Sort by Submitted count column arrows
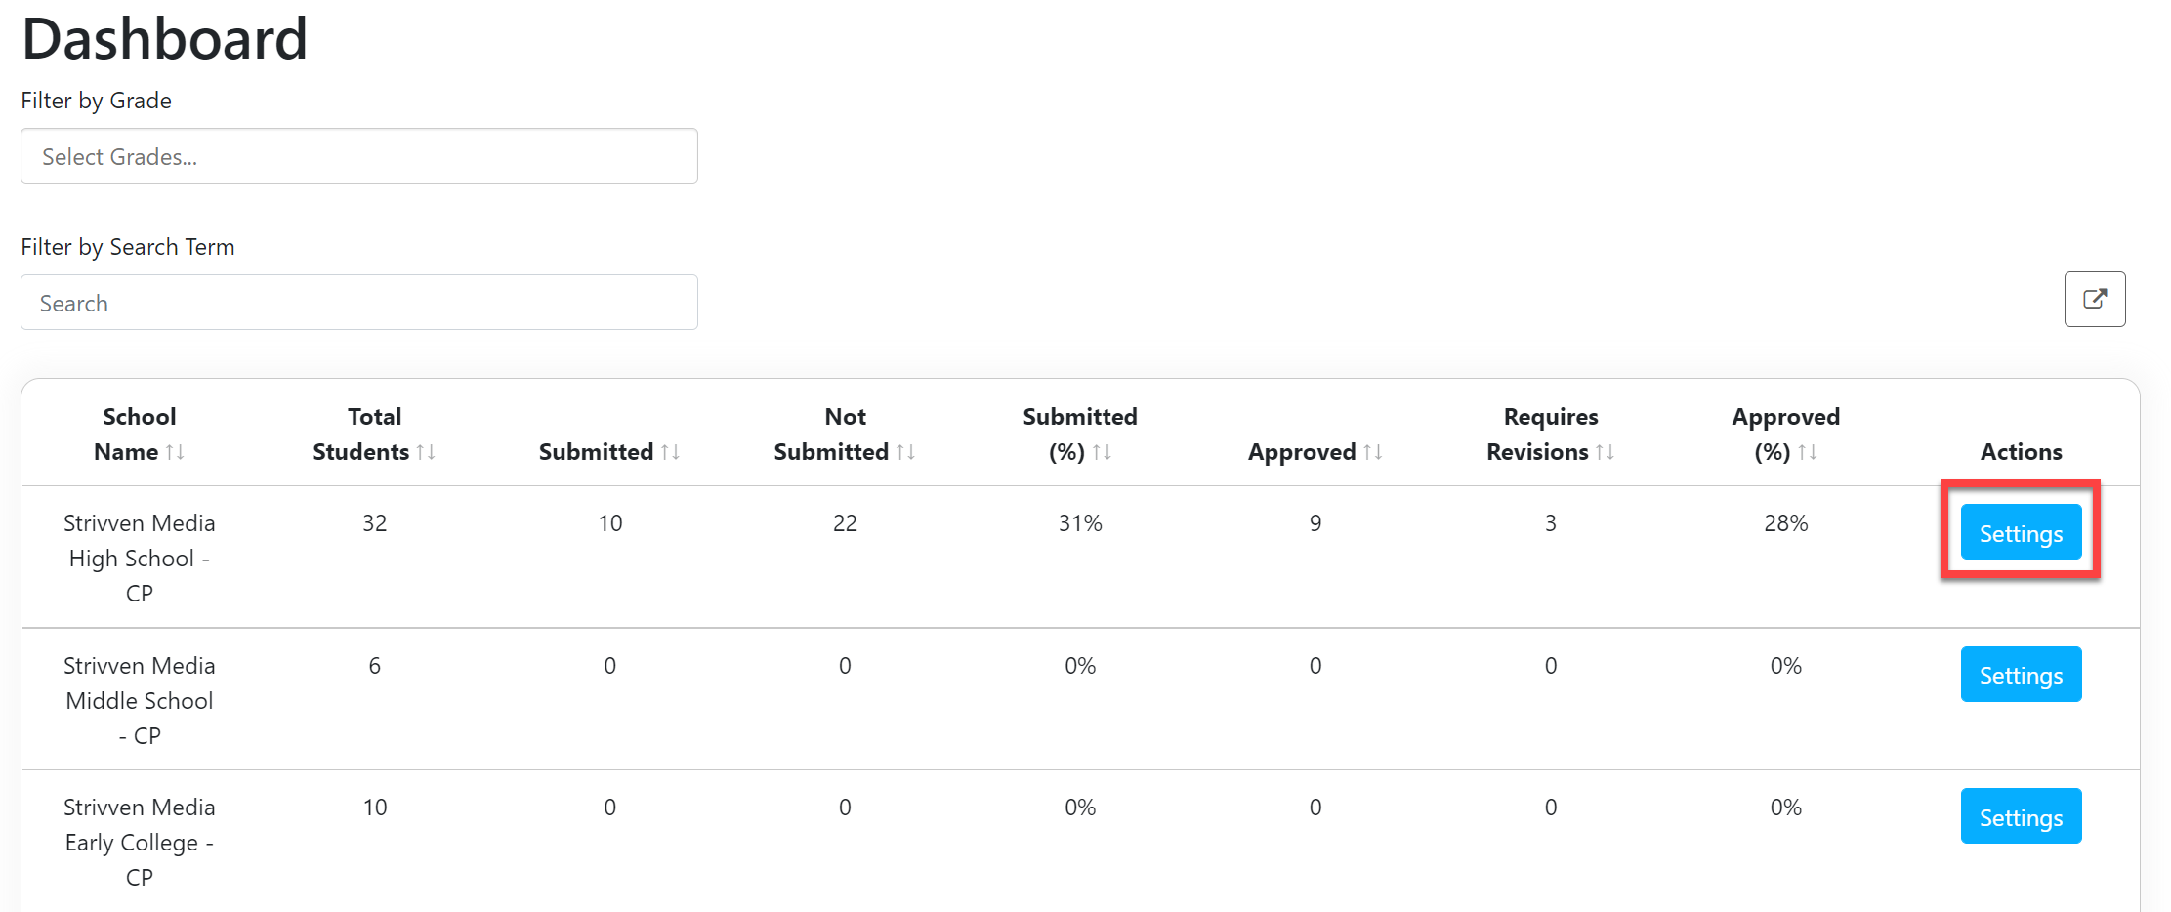The width and height of the screenshot is (2171, 912). [x=670, y=452]
